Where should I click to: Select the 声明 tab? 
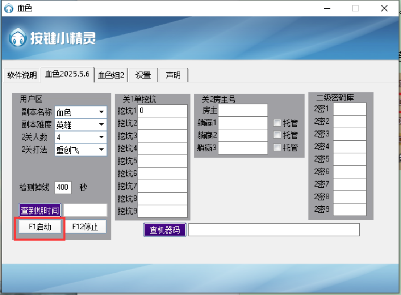click(173, 75)
